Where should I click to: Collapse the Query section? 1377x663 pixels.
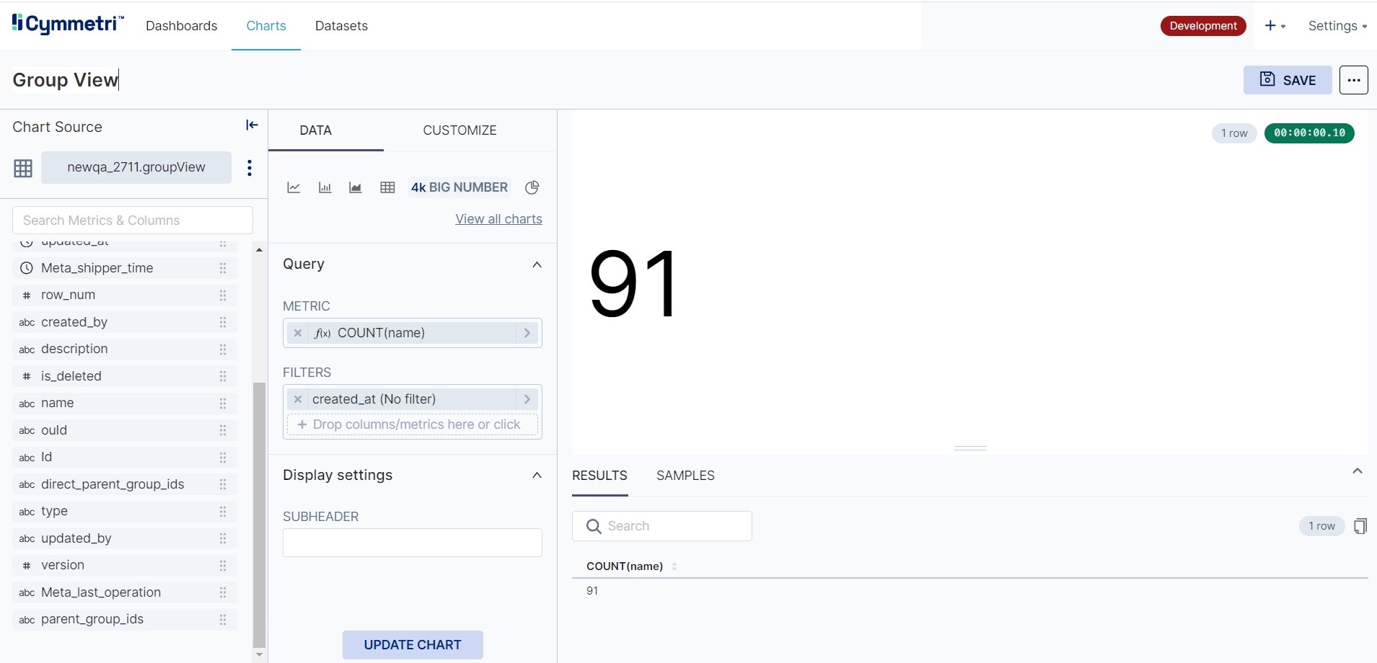537,264
